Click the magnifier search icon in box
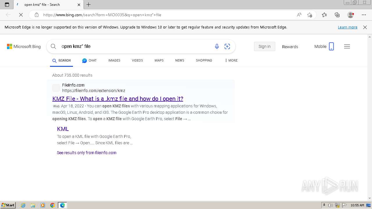 (53, 46)
